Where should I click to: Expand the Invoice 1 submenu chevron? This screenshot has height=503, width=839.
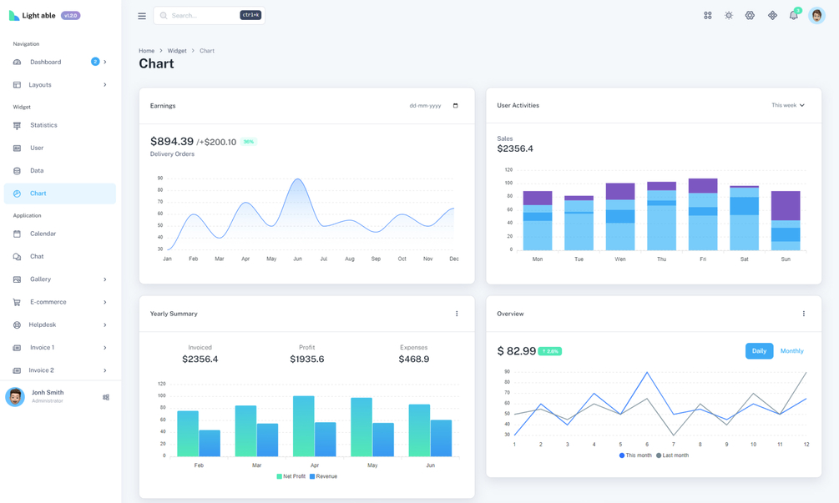coord(105,348)
